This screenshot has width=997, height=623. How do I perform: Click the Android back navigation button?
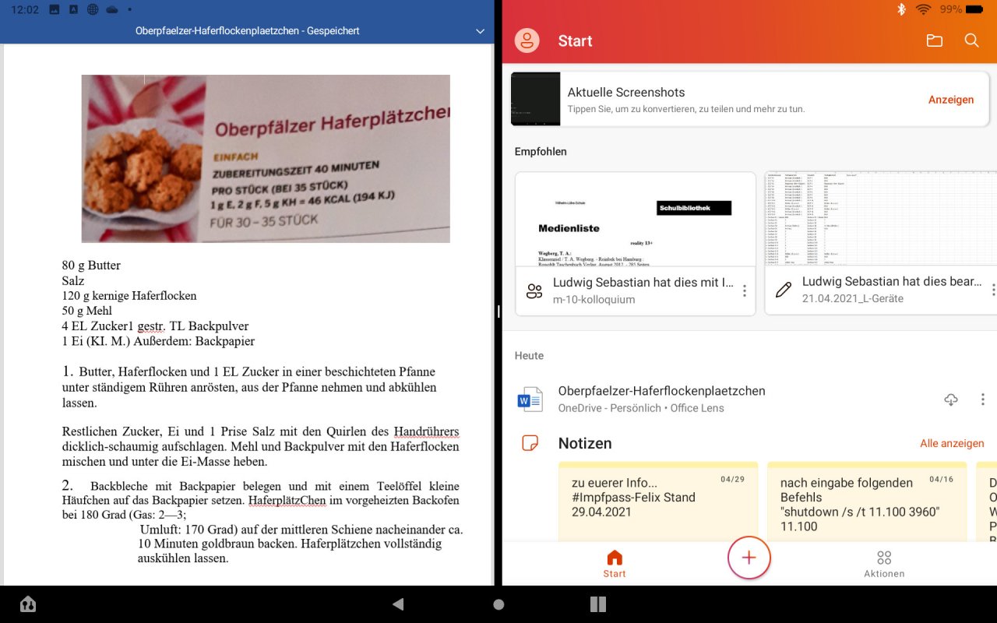click(x=398, y=604)
